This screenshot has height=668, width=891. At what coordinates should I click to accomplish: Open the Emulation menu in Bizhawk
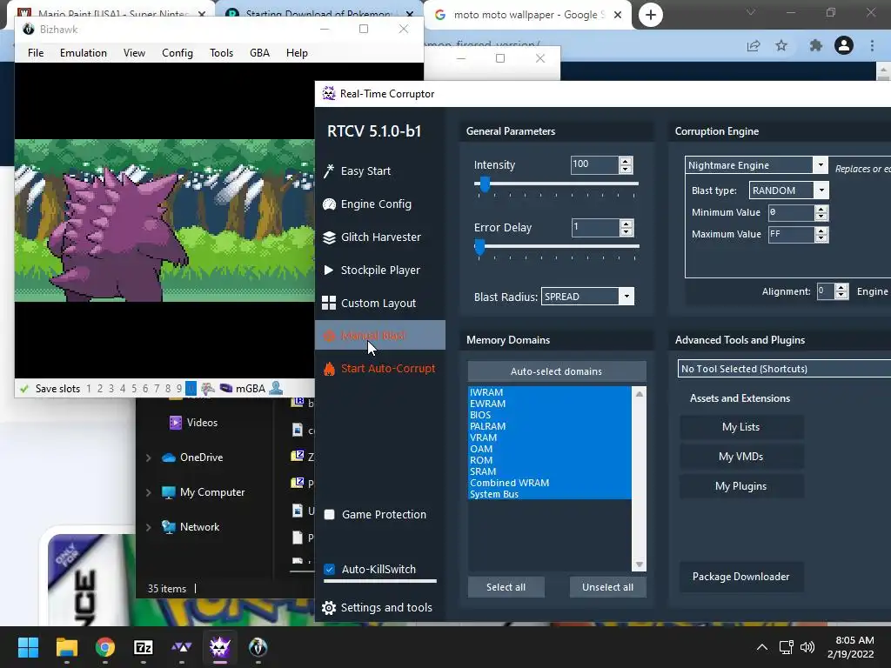[x=83, y=53]
